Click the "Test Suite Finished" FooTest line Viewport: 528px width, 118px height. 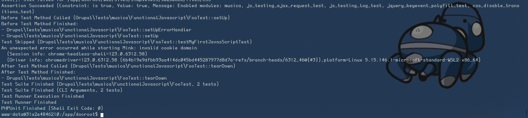click(x=110, y=84)
